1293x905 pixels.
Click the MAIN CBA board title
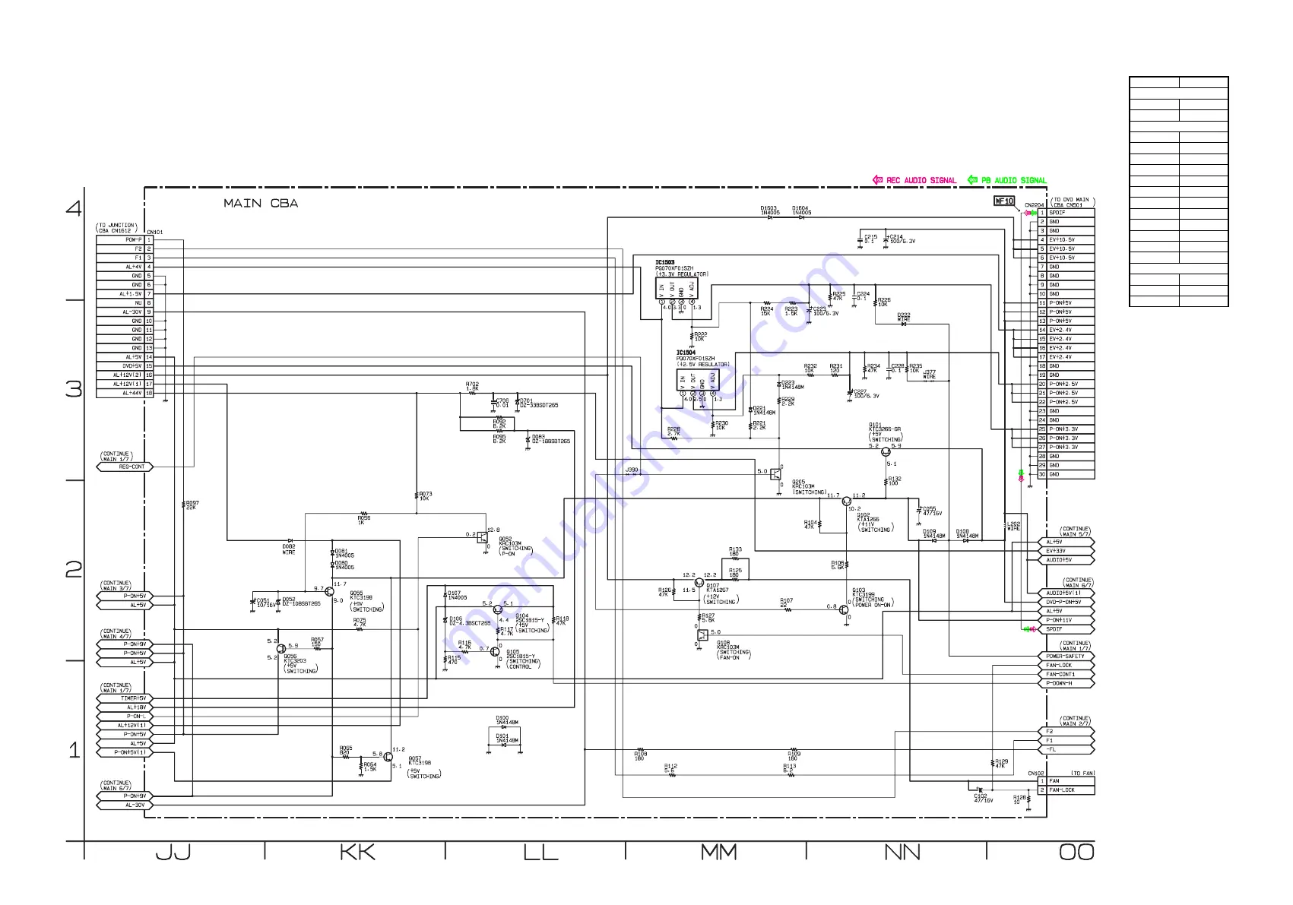[261, 203]
